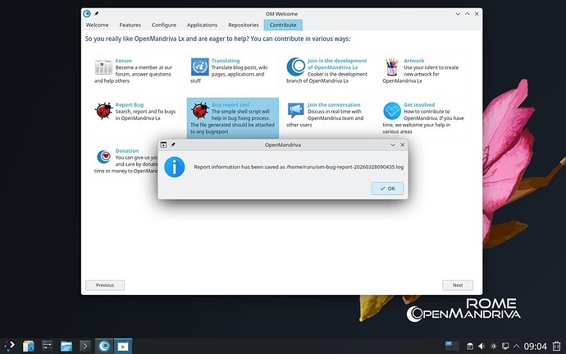Open the Applications tab
The width and height of the screenshot is (566, 354).
point(202,25)
